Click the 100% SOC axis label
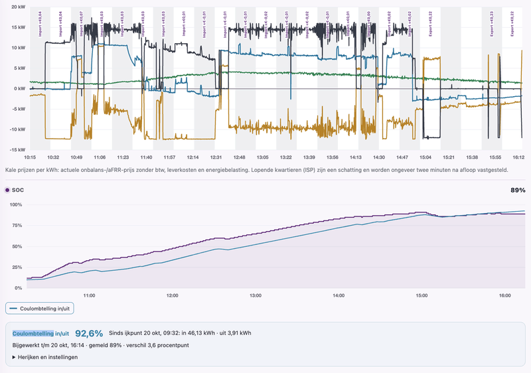This screenshot has width=531, height=373. click(15, 205)
